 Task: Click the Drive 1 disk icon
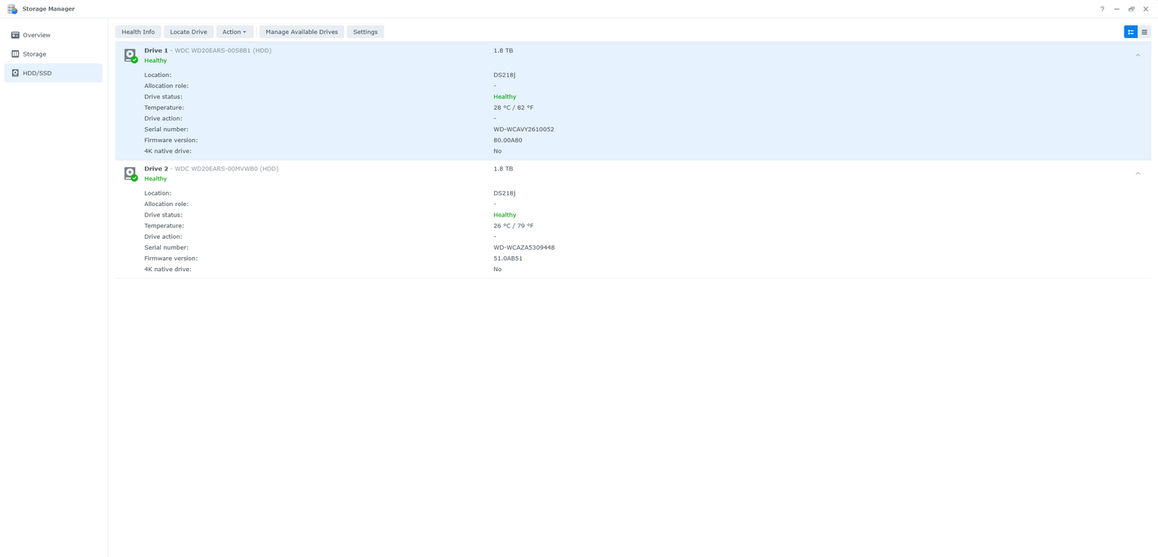(x=130, y=54)
